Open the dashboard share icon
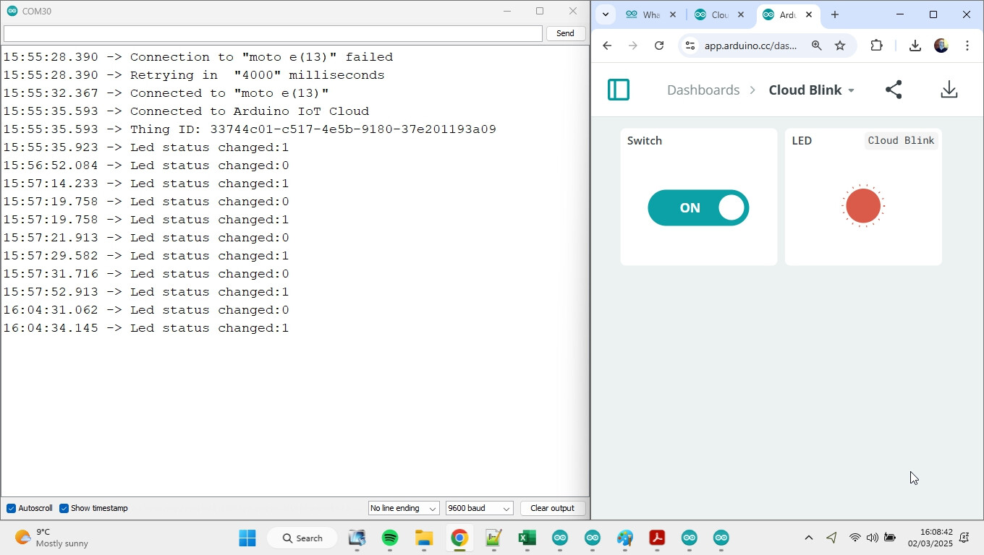The width and height of the screenshot is (984, 555). point(894,89)
